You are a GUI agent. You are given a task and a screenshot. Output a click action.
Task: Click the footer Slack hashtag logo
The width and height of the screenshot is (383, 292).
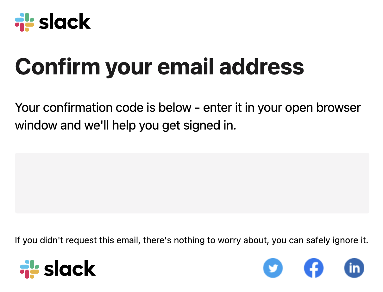click(29, 269)
